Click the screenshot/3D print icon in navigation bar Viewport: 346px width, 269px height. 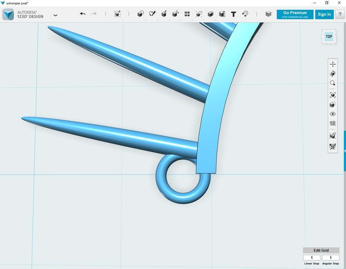tap(333, 135)
